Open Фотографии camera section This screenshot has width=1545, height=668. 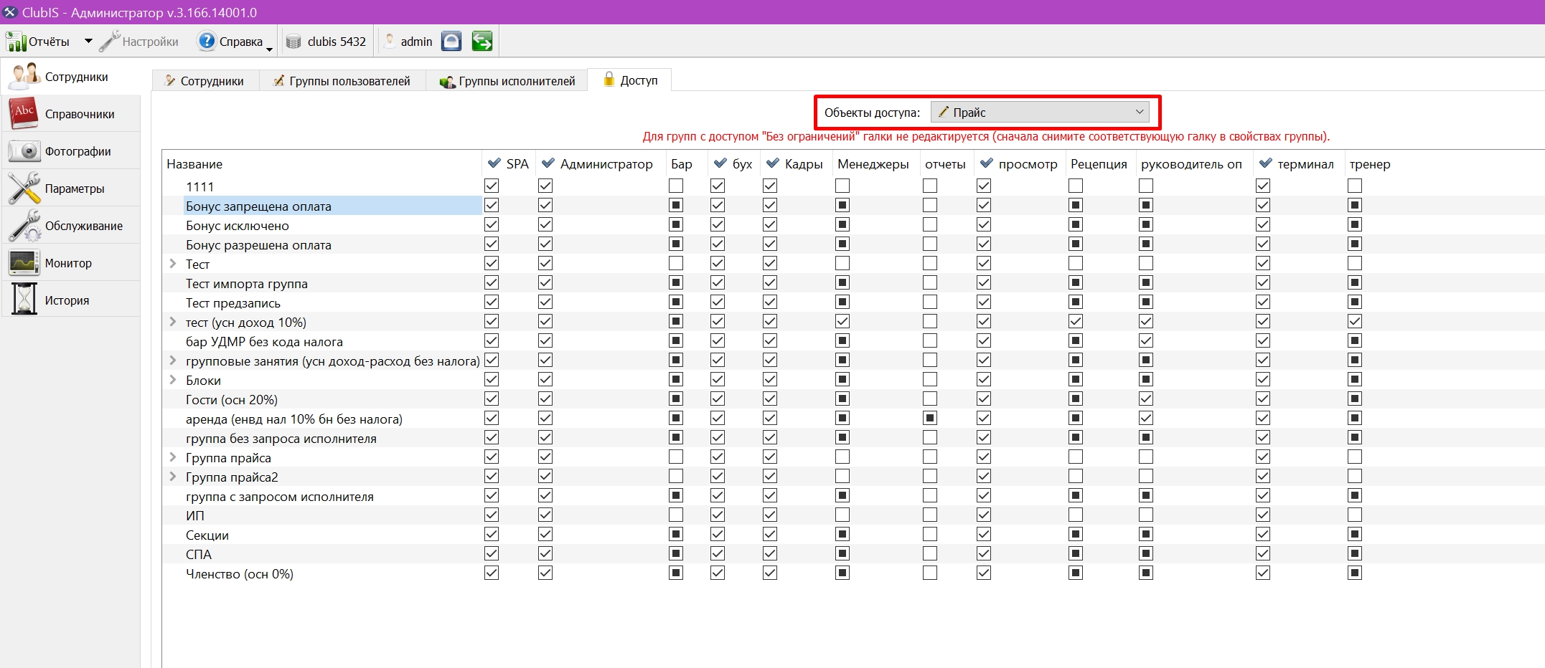point(70,151)
